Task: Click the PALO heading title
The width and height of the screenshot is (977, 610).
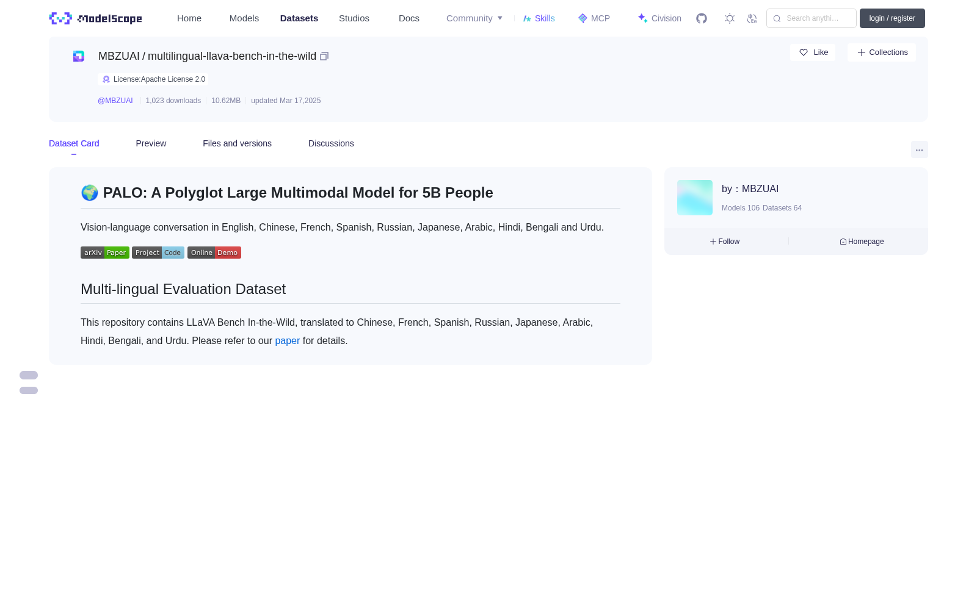Action: tap(287, 193)
